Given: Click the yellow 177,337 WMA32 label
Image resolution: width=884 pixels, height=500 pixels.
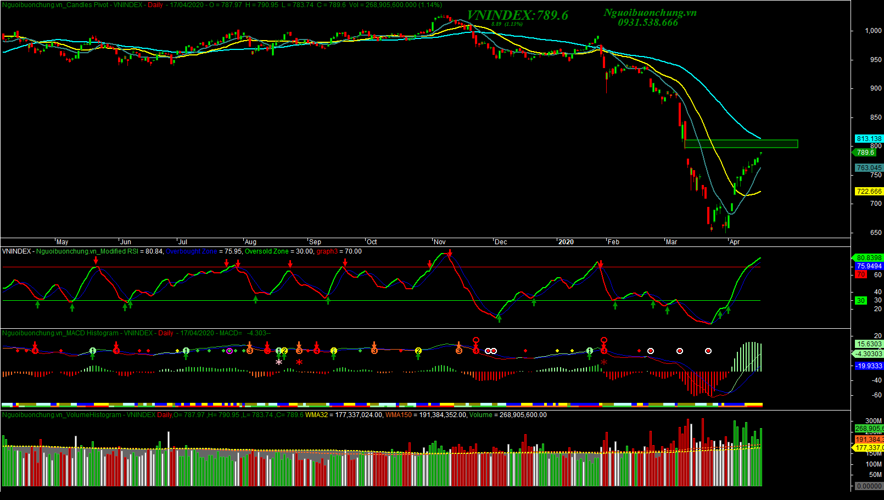Looking at the screenshot, I should pyautogui.click(x=869, y=448).
